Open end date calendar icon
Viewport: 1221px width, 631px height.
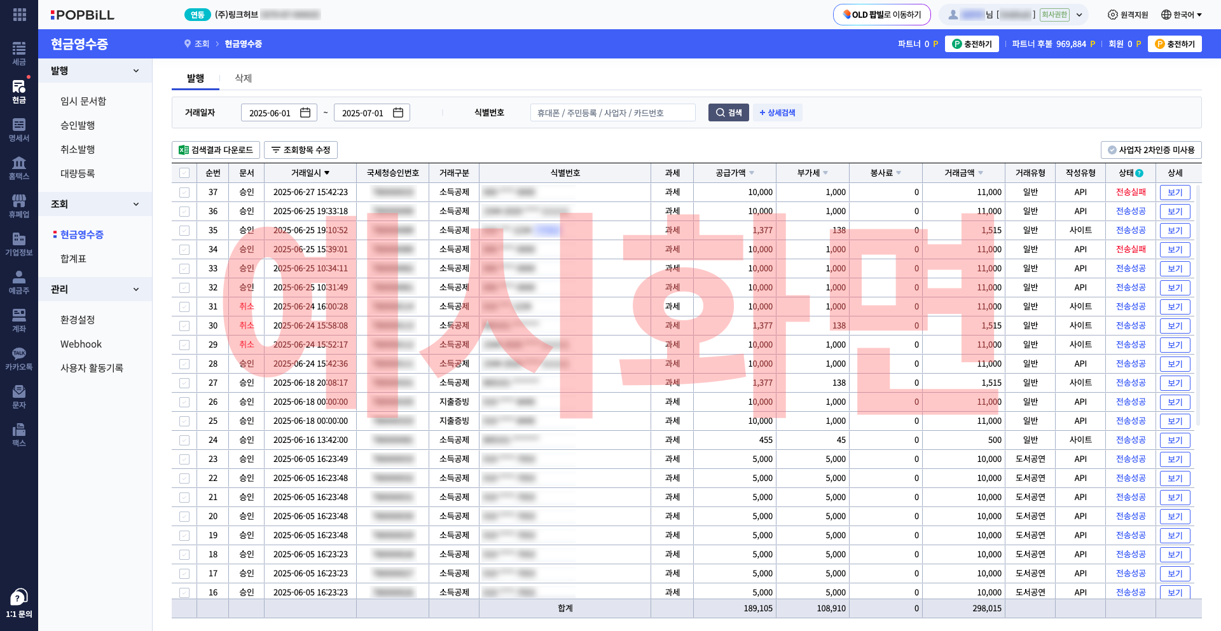(x=398, y=112)
